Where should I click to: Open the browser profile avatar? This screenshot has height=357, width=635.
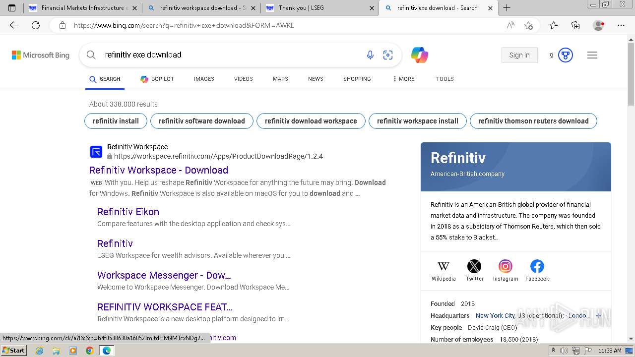[x=598, y=25]
